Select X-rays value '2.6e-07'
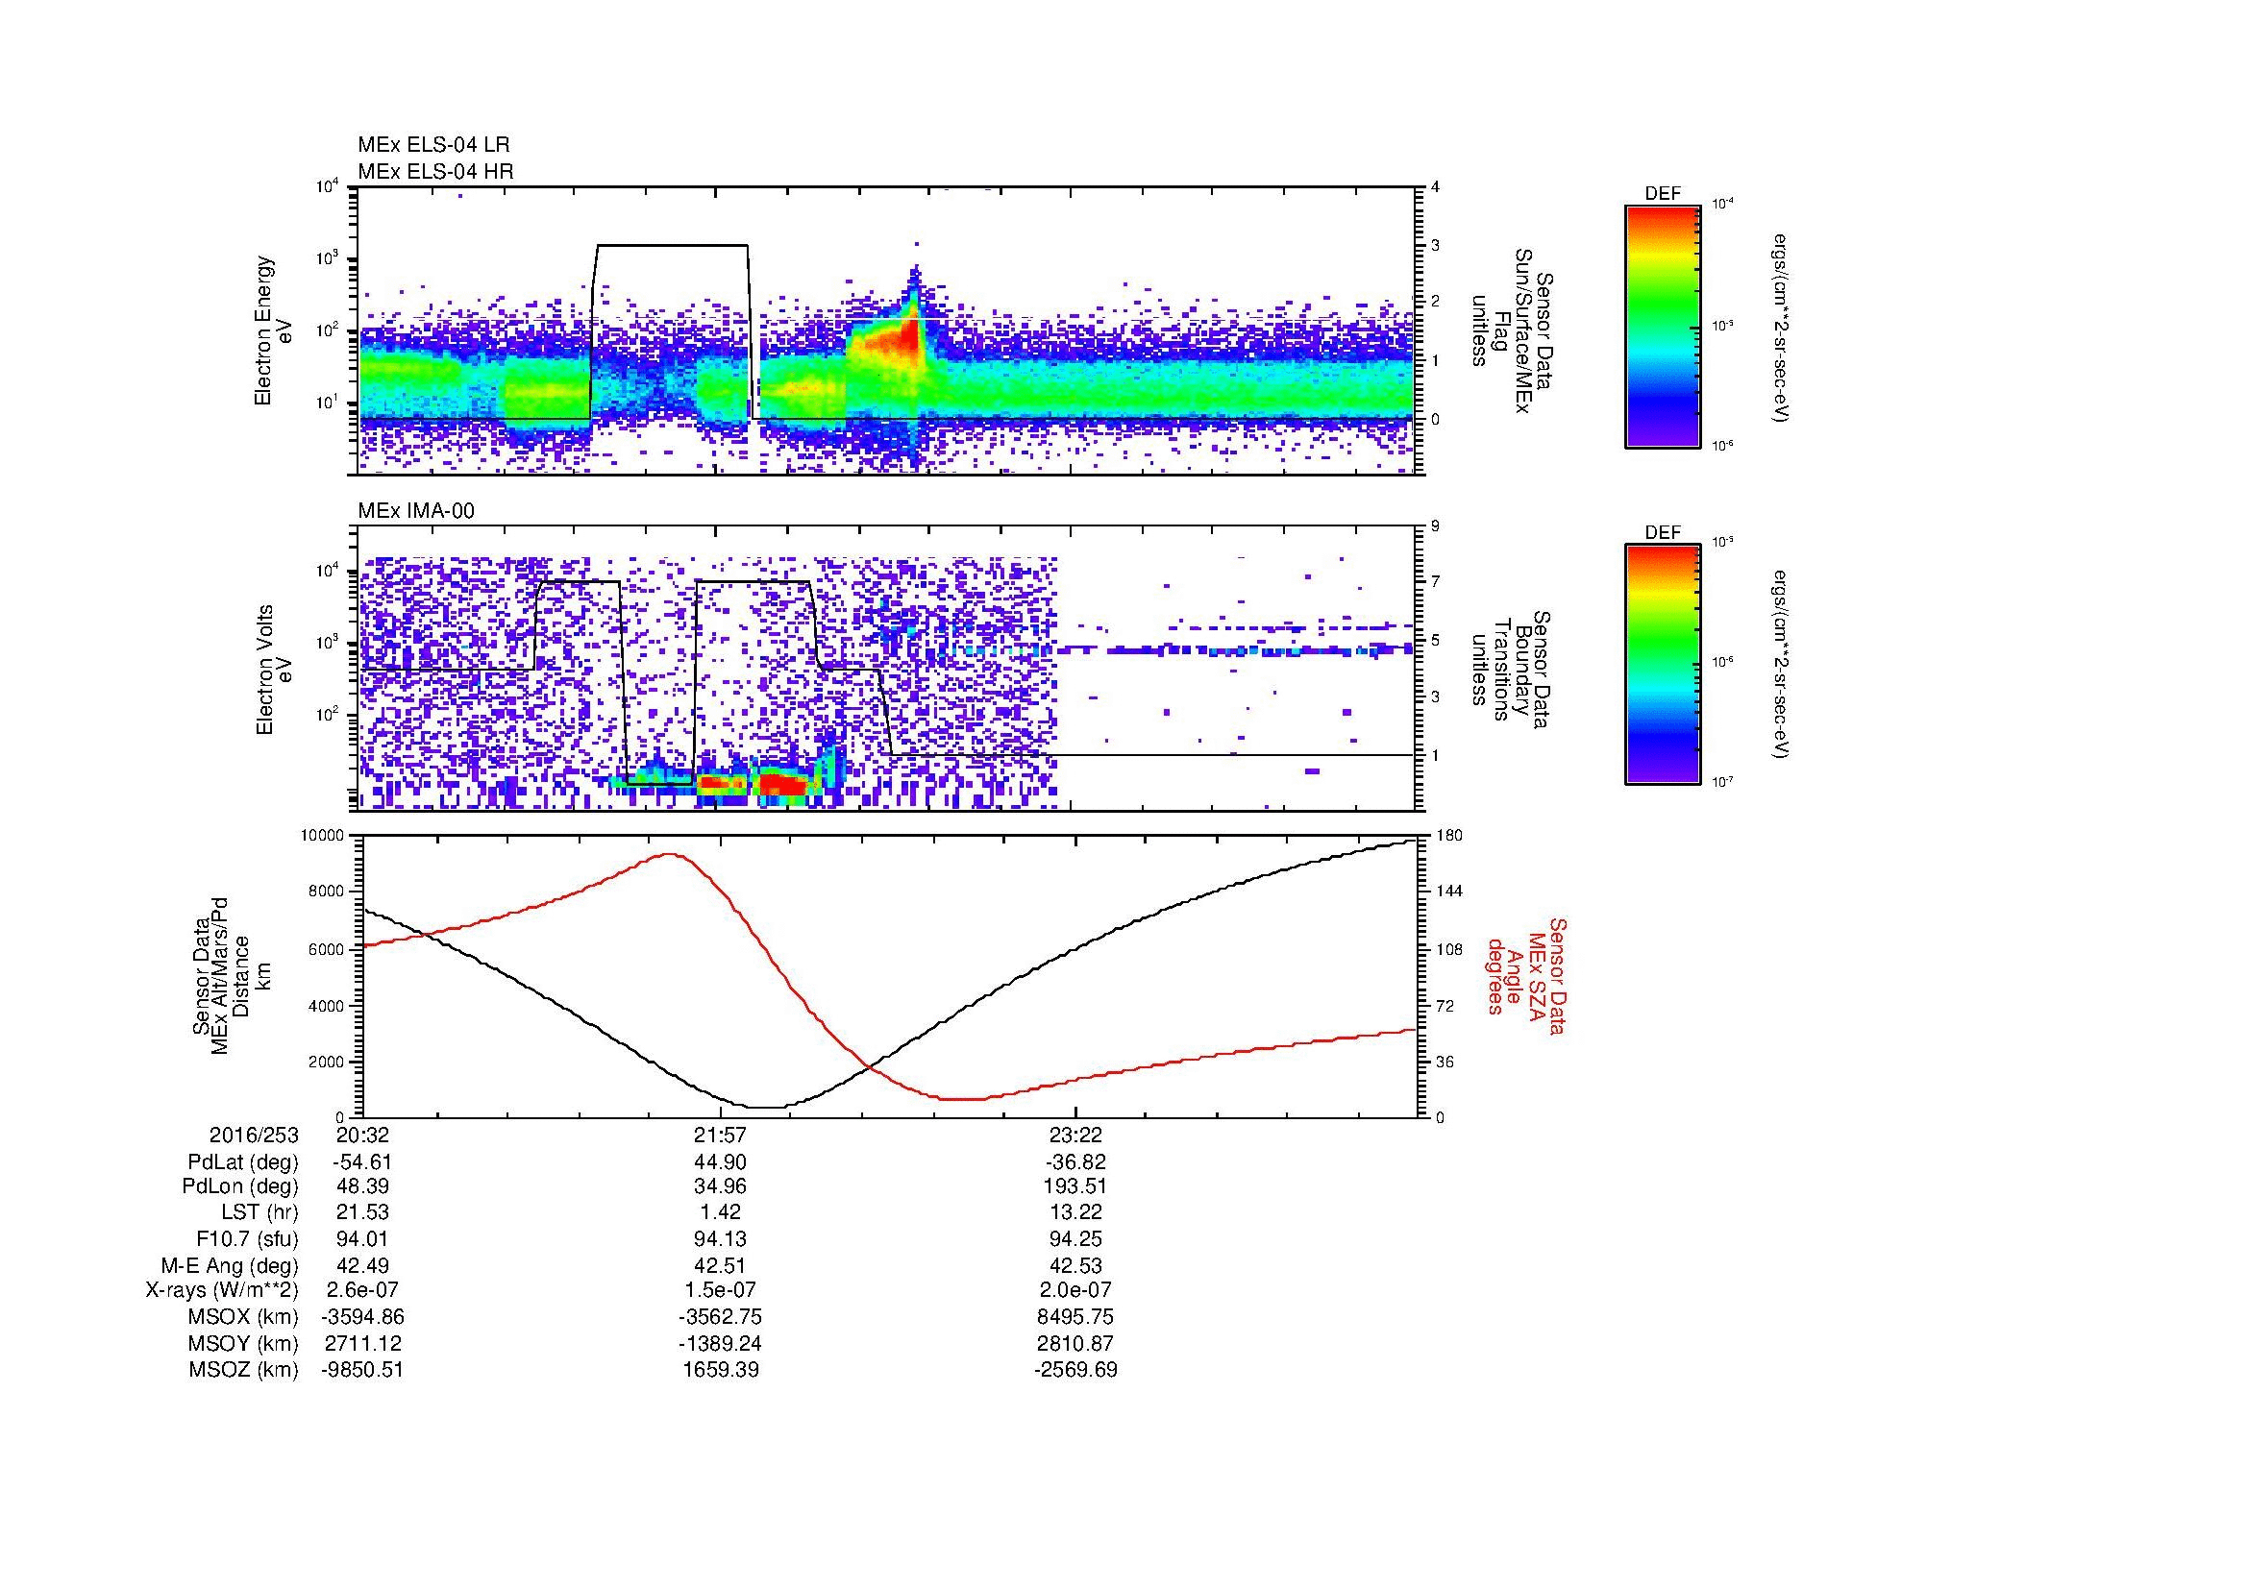The height and width of the screenshot is (1588, 2248). pos(362,1290)
